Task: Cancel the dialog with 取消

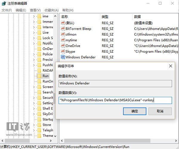Action: tap(160, 111)
